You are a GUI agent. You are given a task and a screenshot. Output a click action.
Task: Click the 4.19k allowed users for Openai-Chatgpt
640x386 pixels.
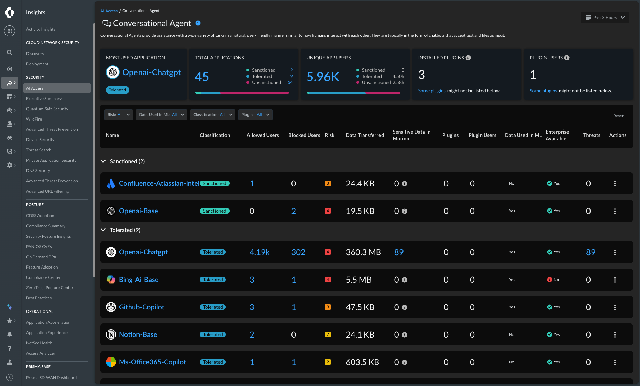(260, 252)
